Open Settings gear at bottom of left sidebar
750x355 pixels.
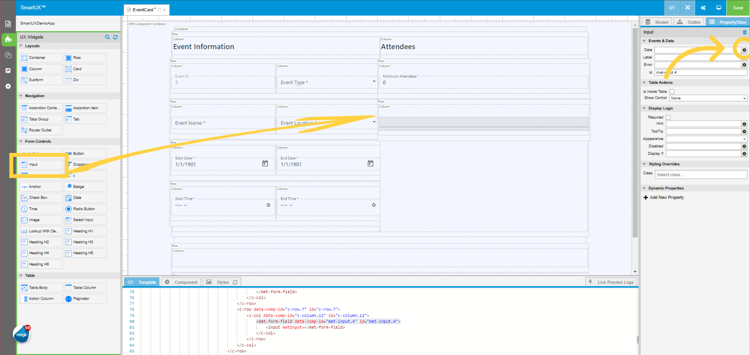tap(8, 86)
